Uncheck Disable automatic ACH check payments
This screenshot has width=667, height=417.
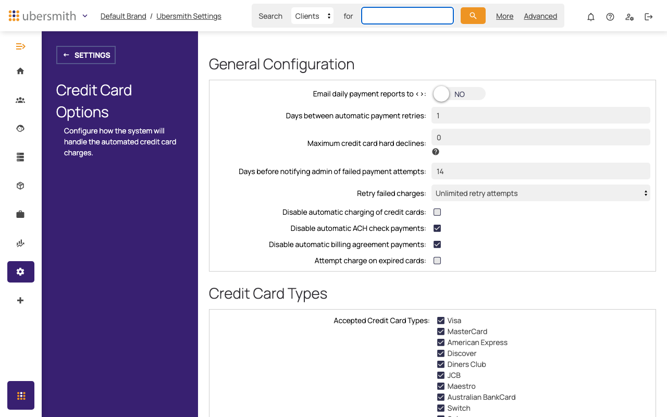437,228
